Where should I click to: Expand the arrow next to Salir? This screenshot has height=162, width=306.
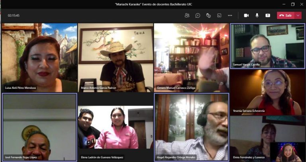tap(298, 16)
